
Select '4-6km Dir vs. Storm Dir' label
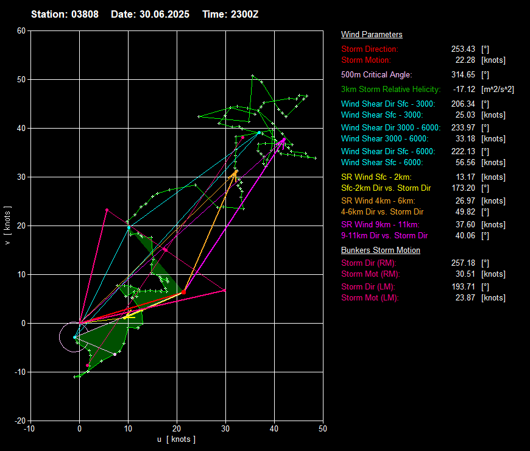383,212
